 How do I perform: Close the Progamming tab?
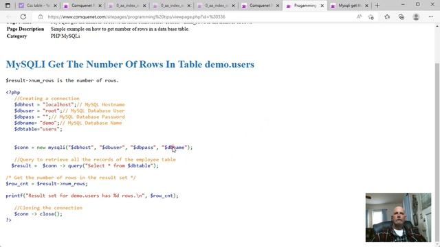pos(322,5)
